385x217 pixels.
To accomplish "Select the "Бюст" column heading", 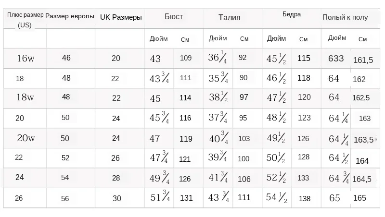I will click(174, 16).
